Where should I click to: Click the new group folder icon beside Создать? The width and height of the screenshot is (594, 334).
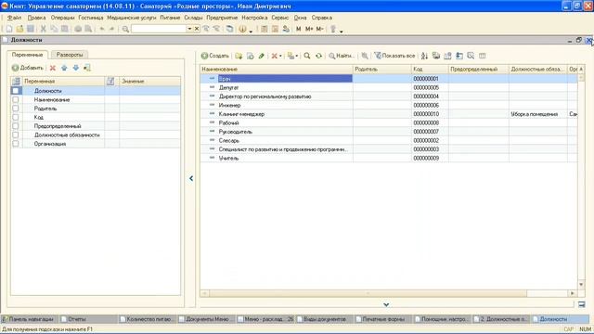(x=239, y=56)
